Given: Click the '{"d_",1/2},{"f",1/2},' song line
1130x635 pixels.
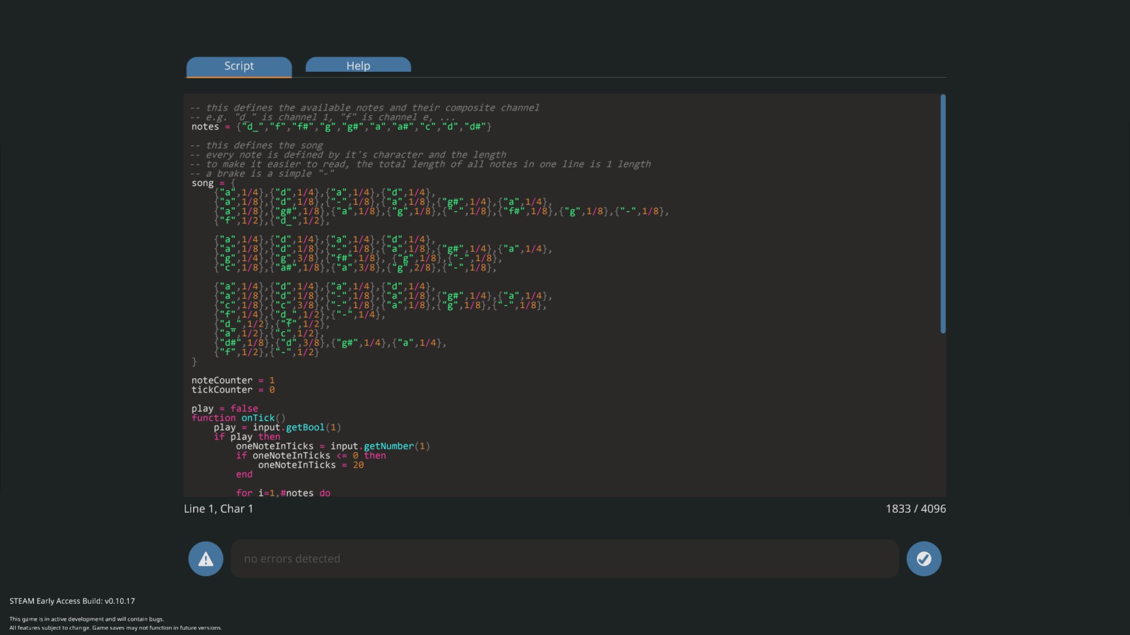Looking at the screenshot, I should (272, 324).
